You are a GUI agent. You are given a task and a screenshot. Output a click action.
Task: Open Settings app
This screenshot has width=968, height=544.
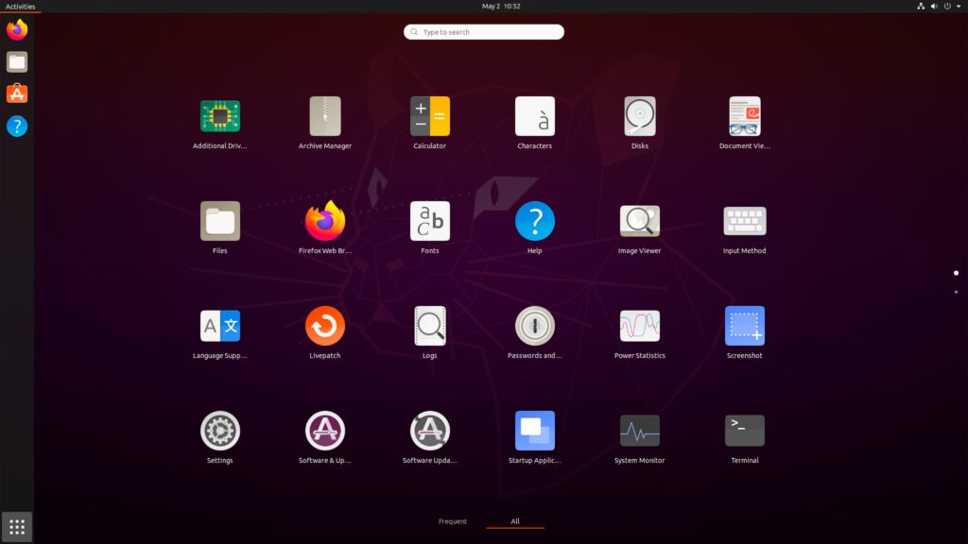click(219, 431)
